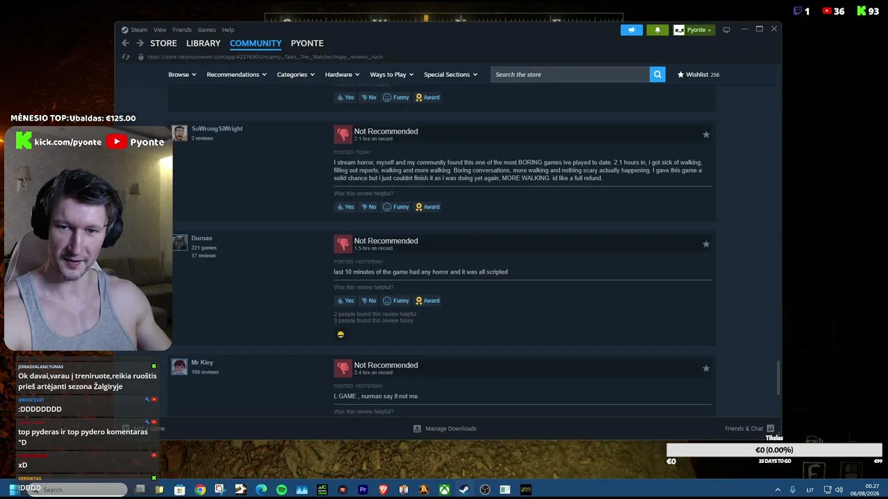888x499 pixels.
Task: Expand the Ways to Play dropdown
Action: [391, 74]
